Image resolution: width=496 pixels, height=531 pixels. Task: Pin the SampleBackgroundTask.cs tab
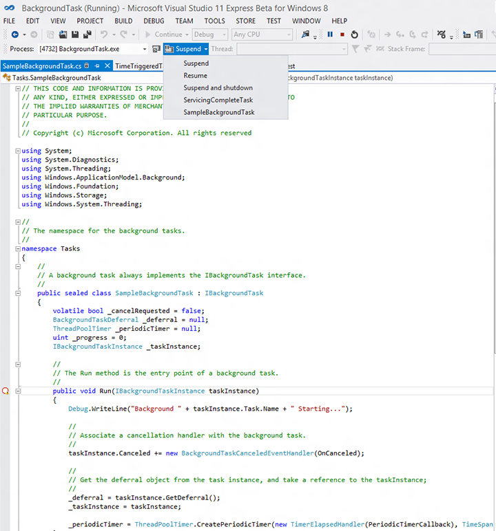(97, 66)
